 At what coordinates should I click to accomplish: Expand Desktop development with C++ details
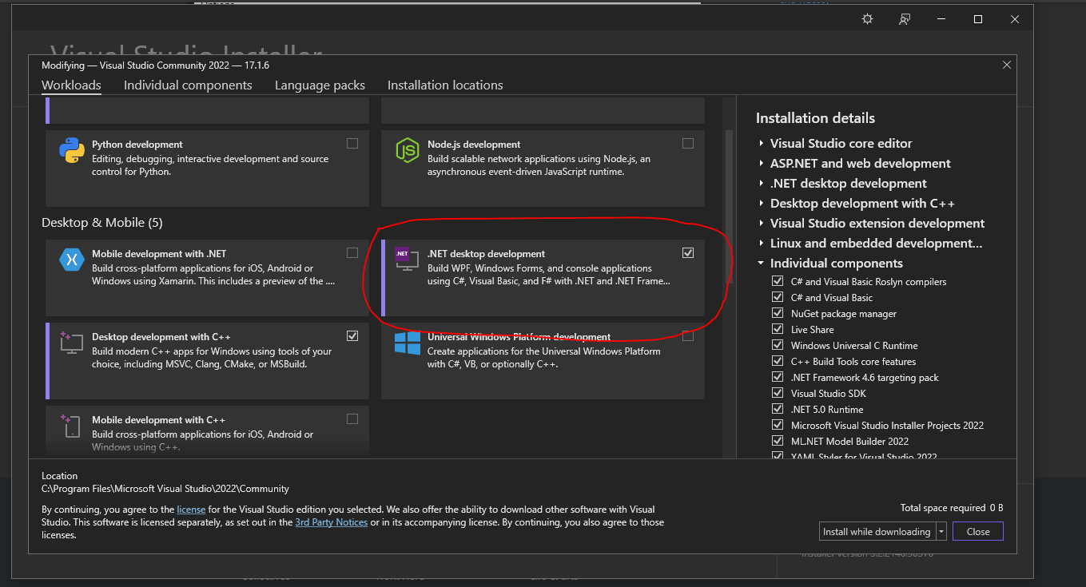(762, 204)
